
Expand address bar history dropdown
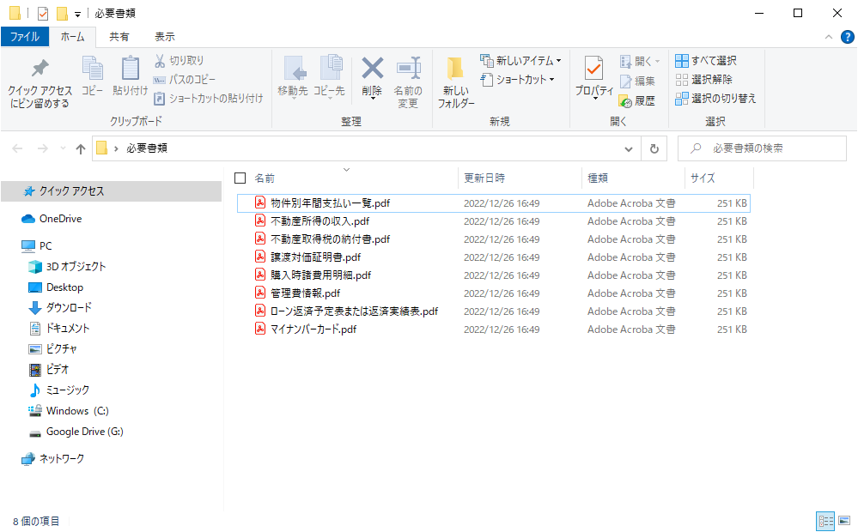(x=628, y=148)
